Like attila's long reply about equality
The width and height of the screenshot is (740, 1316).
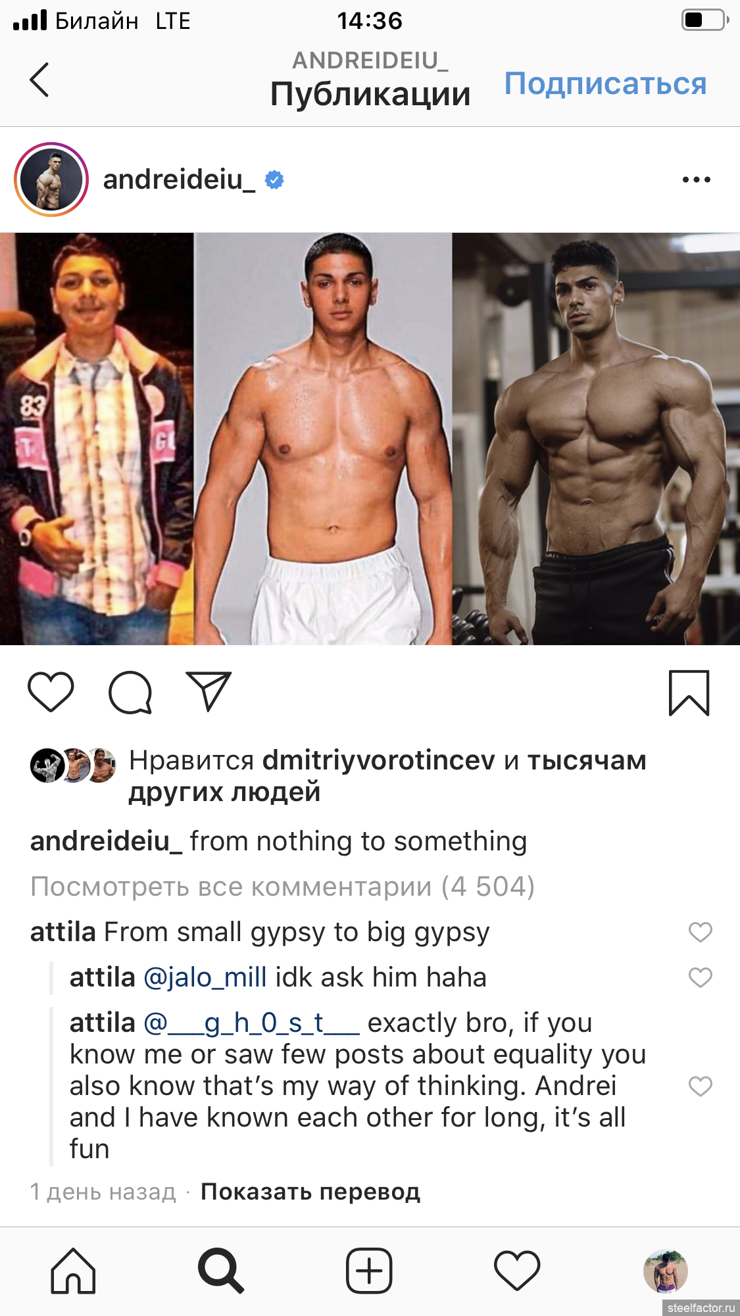click(x=700, y=1086)
